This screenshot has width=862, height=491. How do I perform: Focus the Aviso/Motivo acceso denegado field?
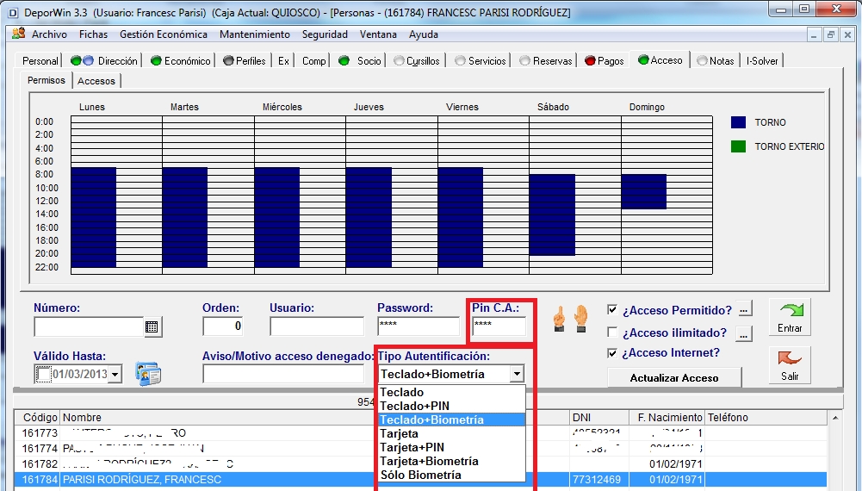pos(283,374)
